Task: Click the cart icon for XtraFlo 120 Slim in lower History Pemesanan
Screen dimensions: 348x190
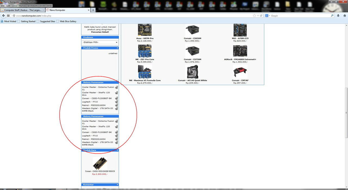Action: click(x=116, y=127)
